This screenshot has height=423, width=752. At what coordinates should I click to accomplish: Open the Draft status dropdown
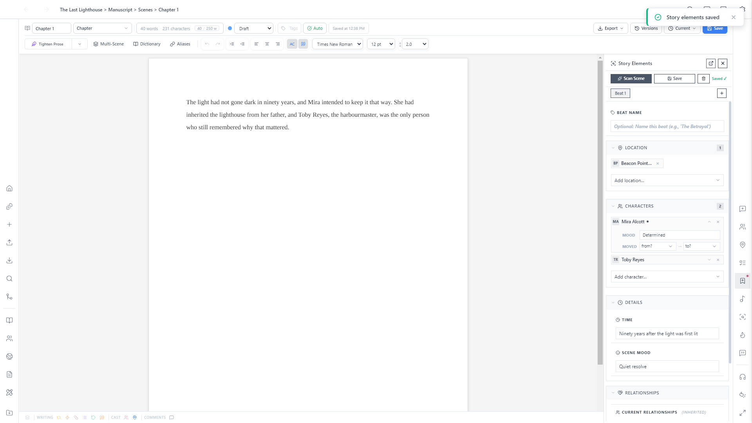254,28
